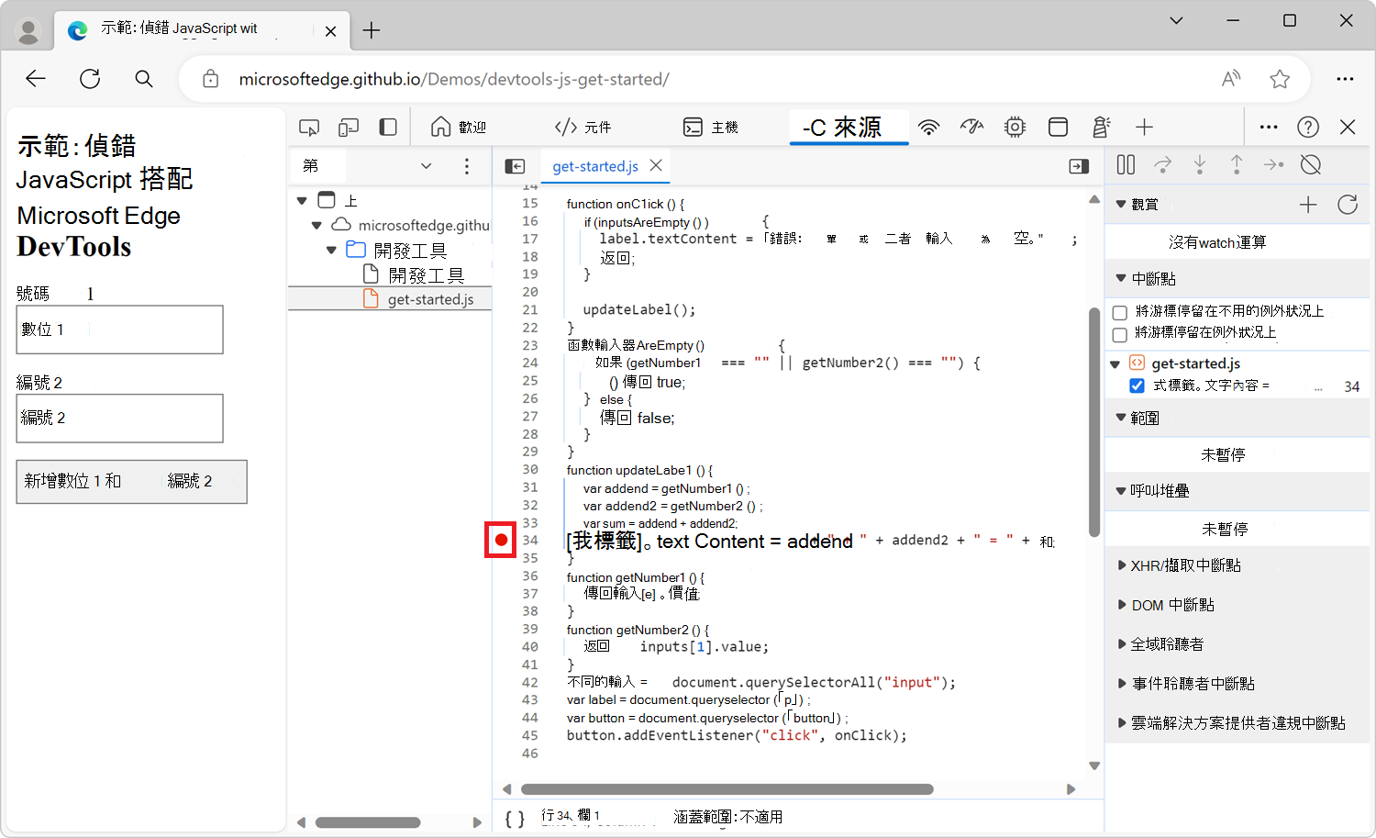The height and width of the screenshot is (838, 1376).
Task: Refresh watch expressions icon
Action: [1348, 205]
